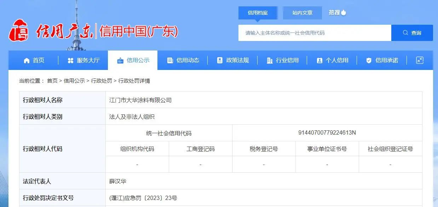The height and width of the screenshot is (207, 438).
Task: Select the 服务大厅 grid icon
Action: tap(70, 60)
